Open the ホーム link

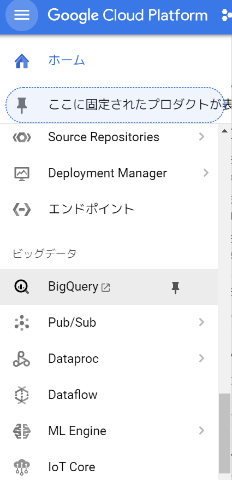[67, 61]
